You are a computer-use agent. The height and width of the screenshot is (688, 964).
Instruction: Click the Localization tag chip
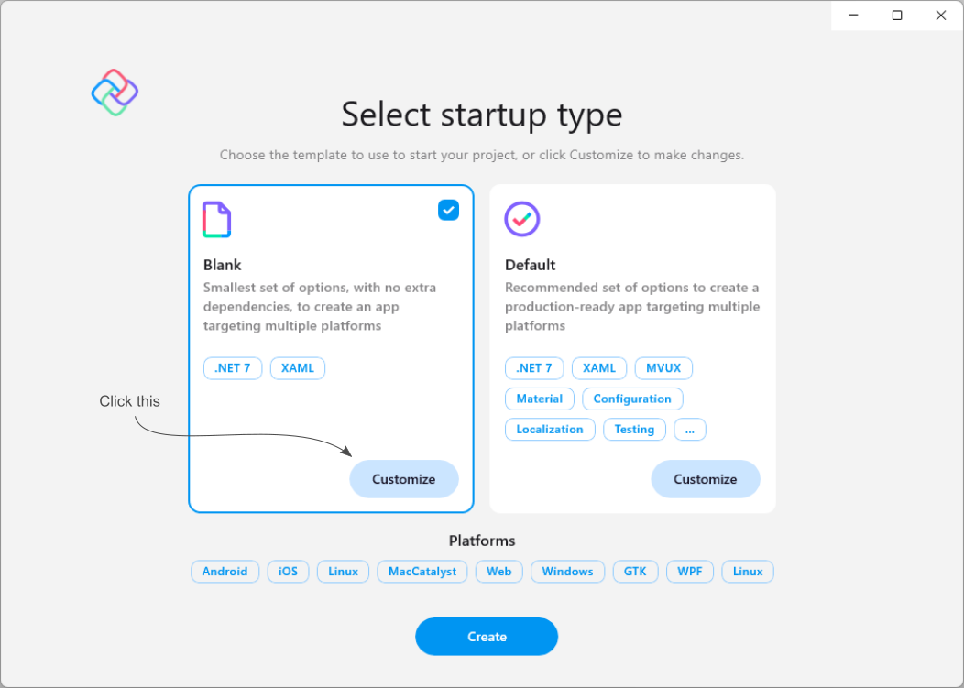click(549, 430)
